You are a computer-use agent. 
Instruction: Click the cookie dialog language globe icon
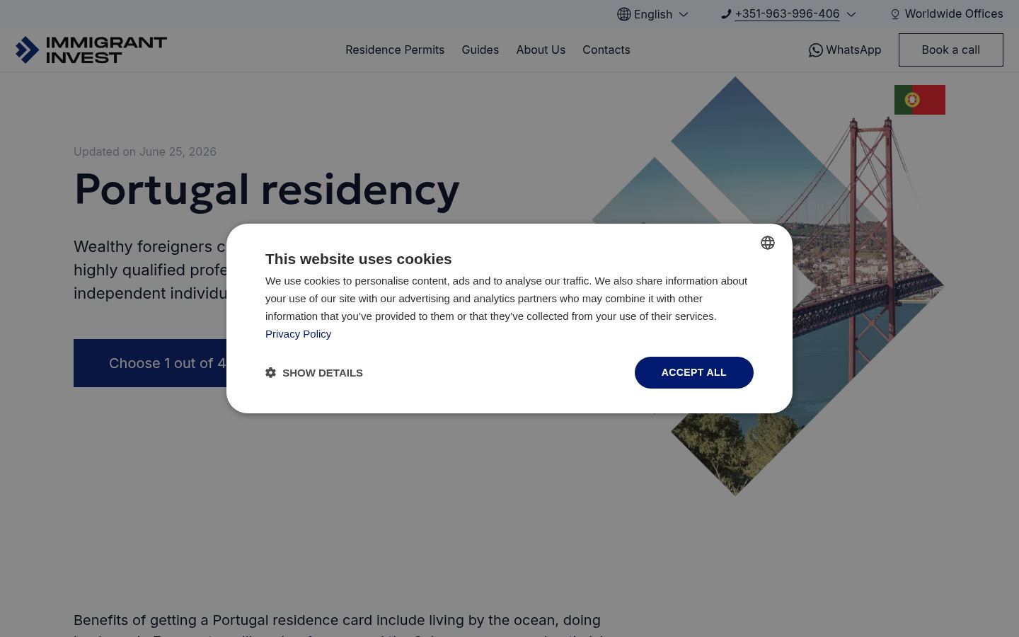click(x=768, y=243)
